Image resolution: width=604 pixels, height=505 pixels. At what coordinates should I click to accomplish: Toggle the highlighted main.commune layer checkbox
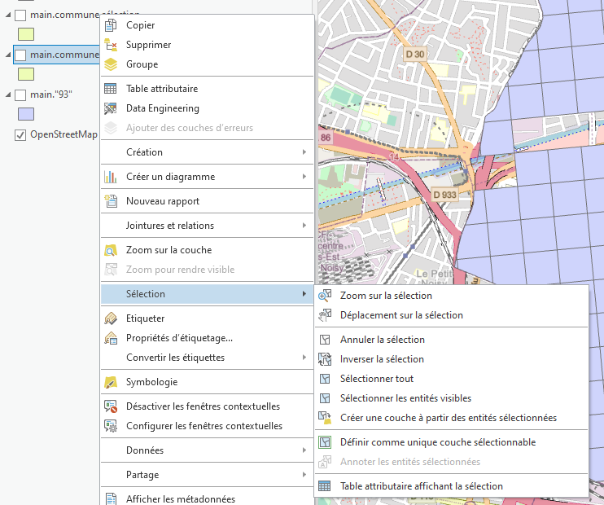tap(20, 55)
